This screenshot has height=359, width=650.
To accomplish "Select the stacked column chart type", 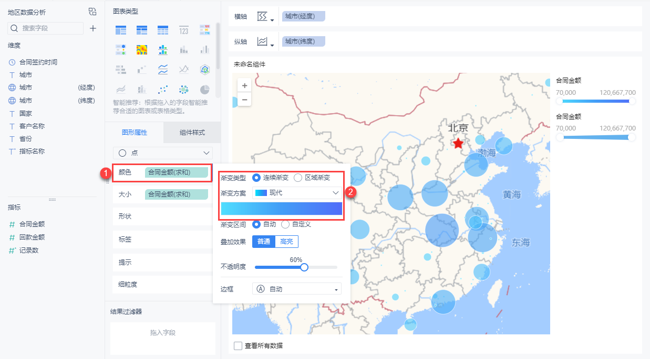I will coord(184,50).
